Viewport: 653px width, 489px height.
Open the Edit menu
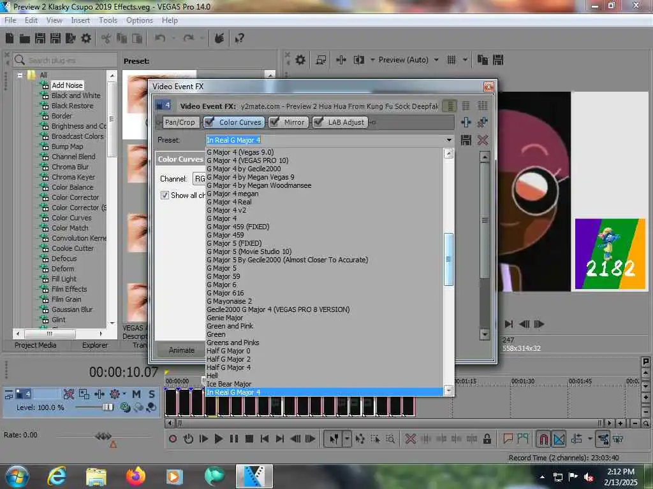pyautogui.click(x=31, y=20)
